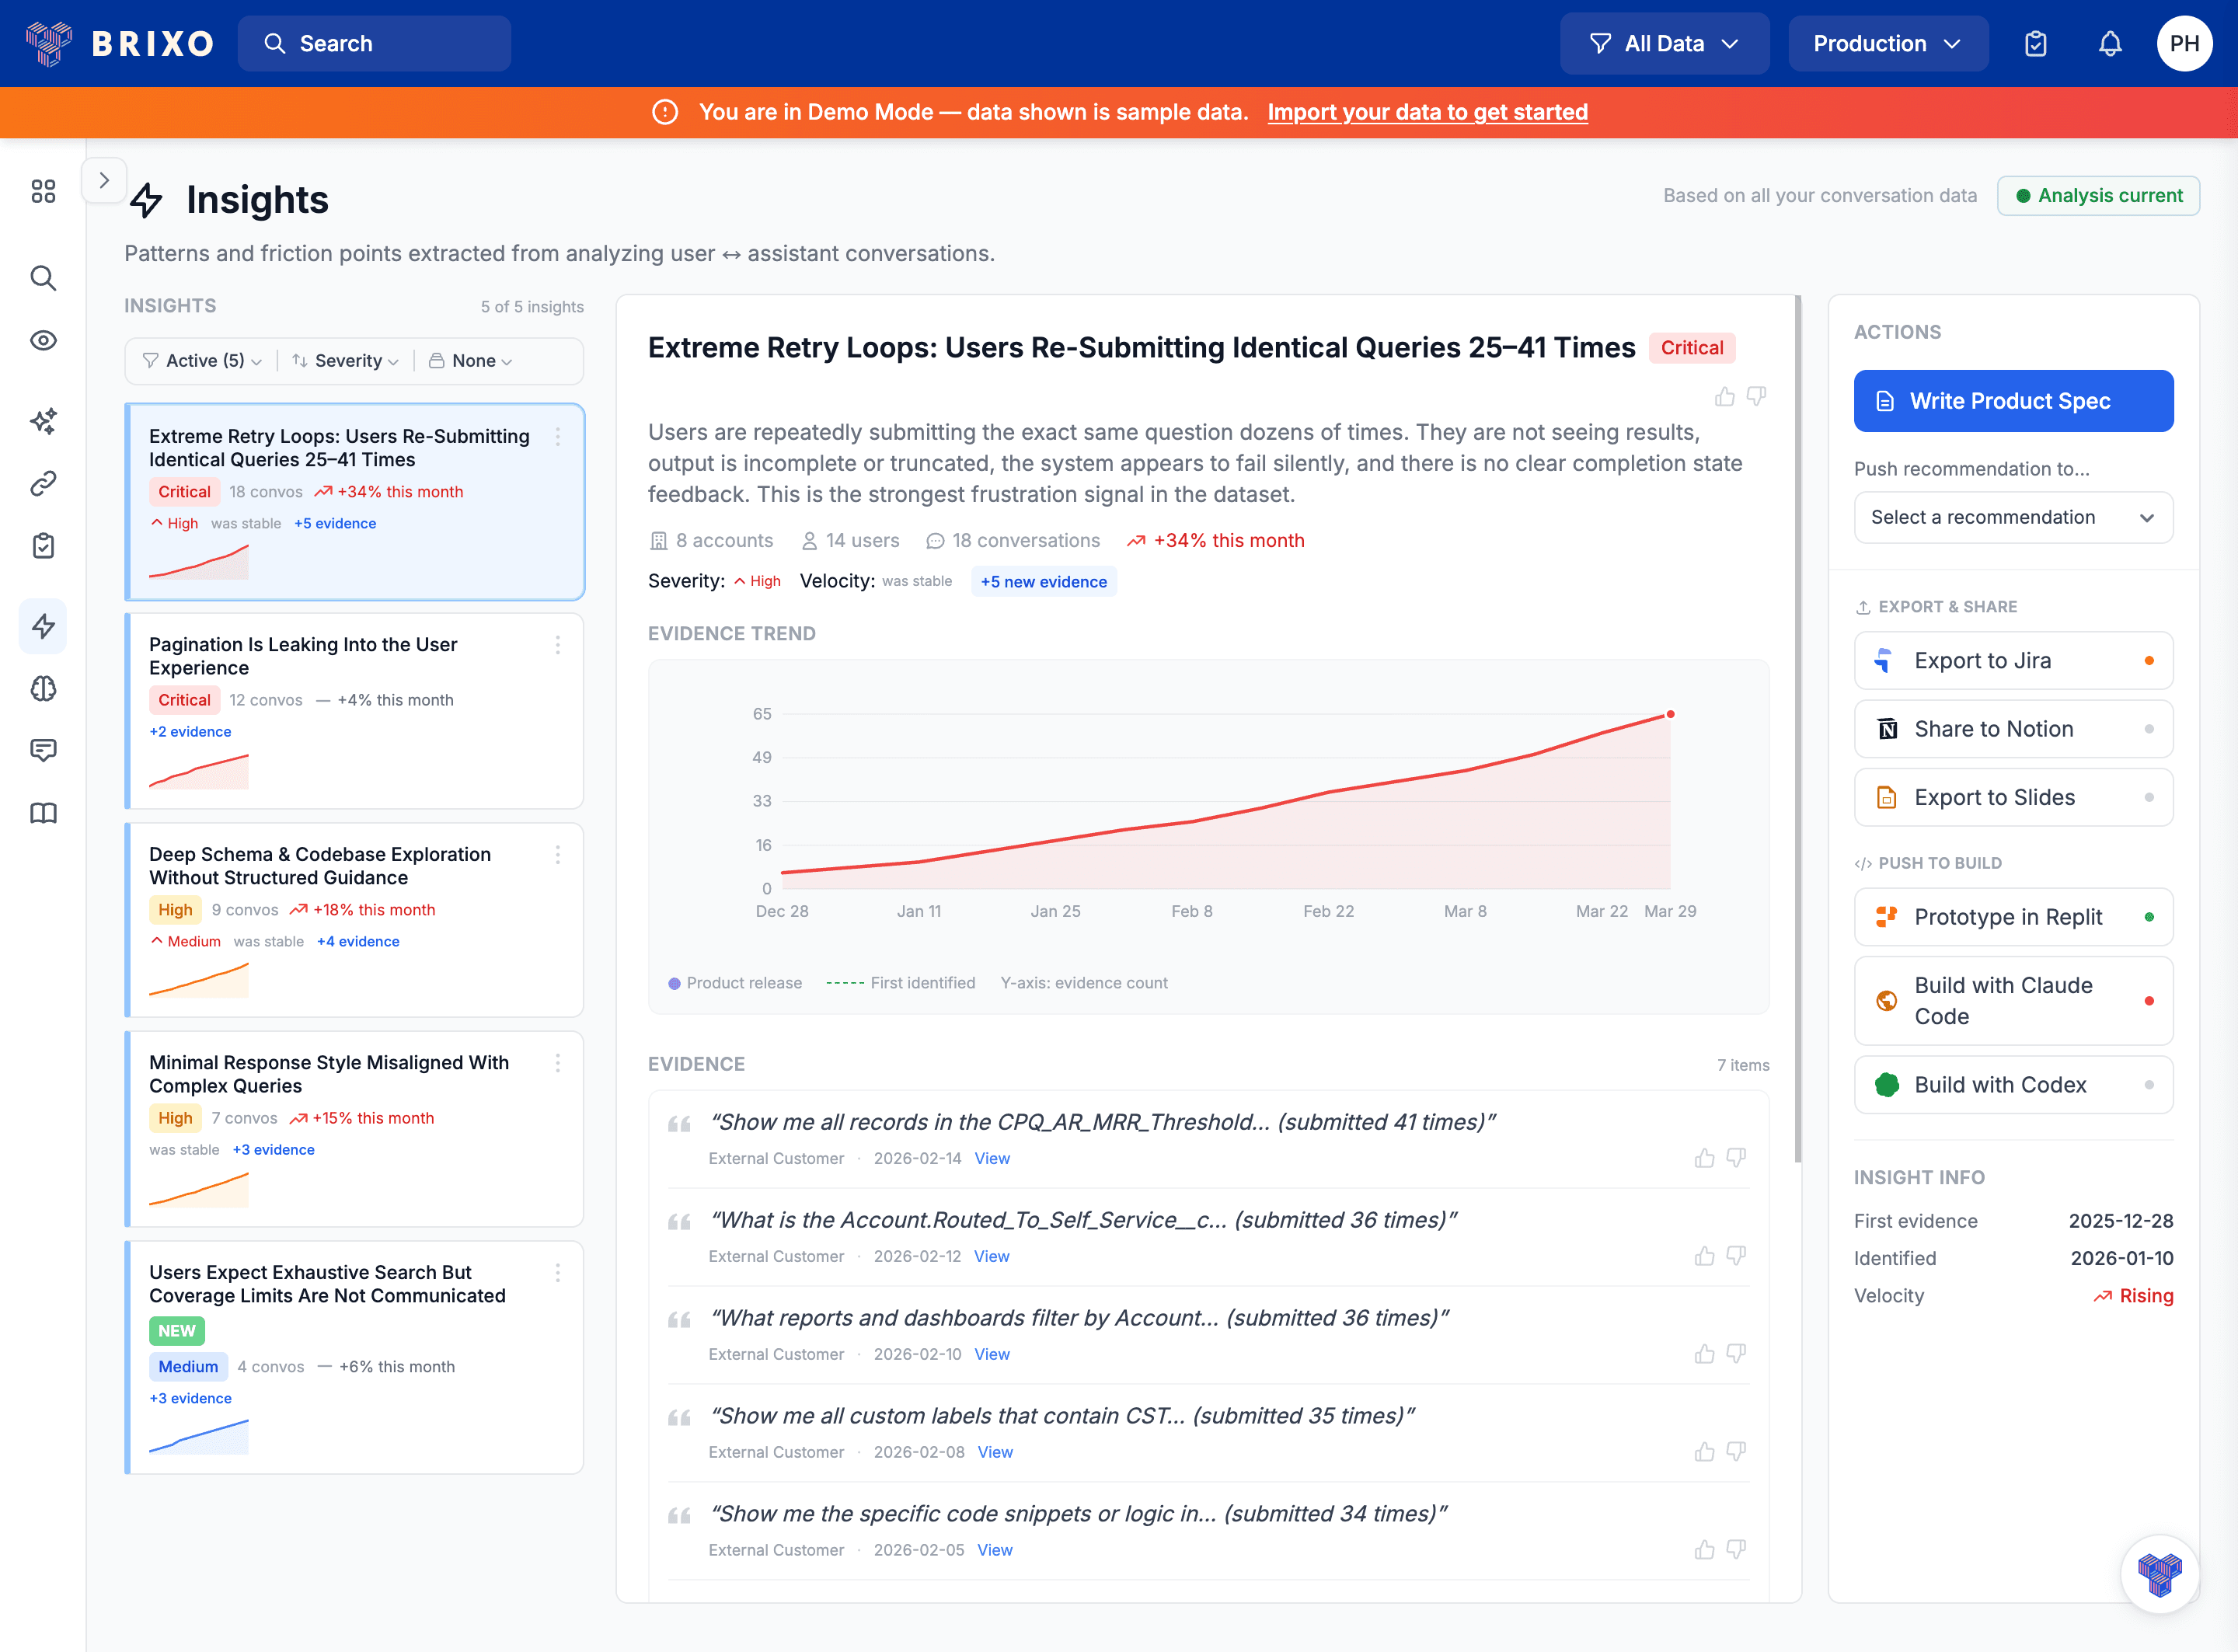Image resolution: width=2238 pixels, height=1652 pixels.
Task: Open the dashboard grid icon in sidebar
Action: click(43, 190)
